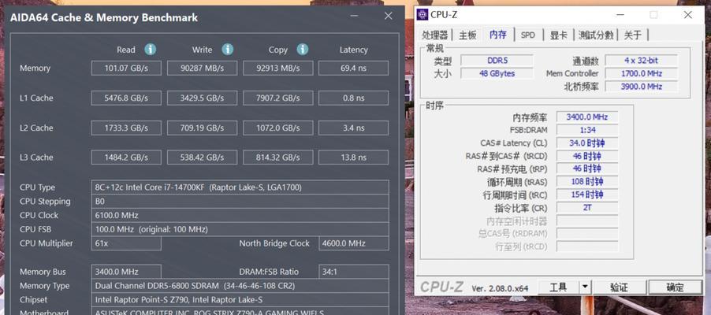This screenshot has height=315, width=711.
Task: Click the Memory Write value 90287 MB/s
Action: [202, 69]
